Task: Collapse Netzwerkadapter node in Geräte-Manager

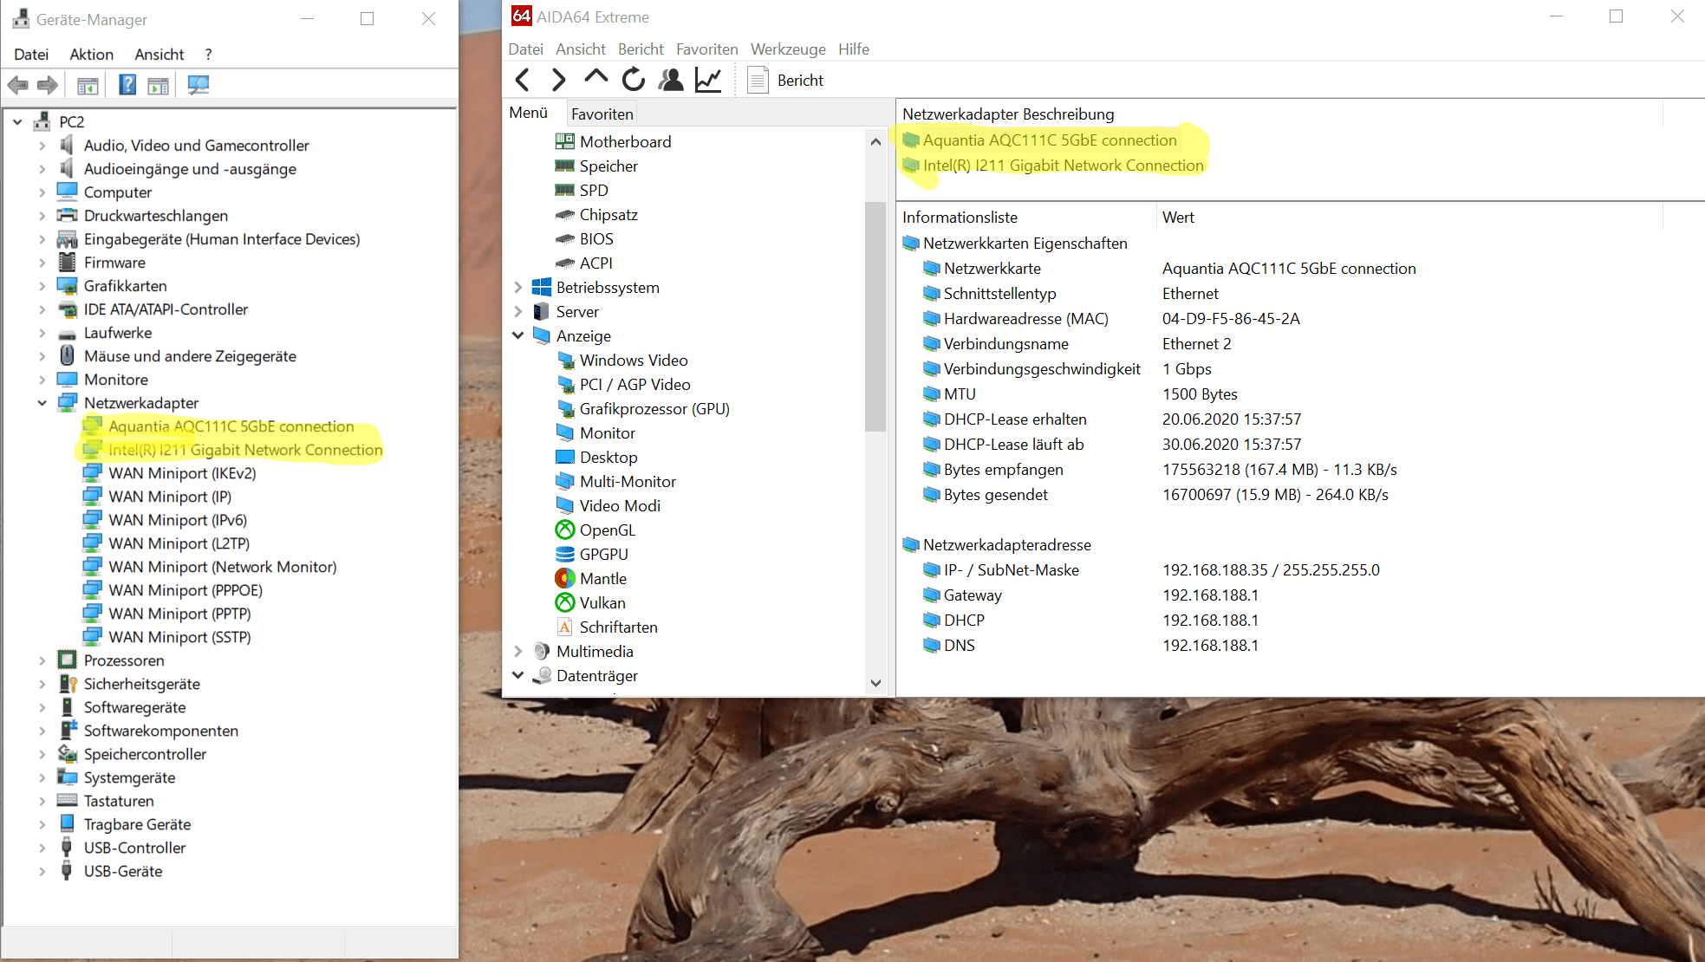Action: (x=42, y=403)
